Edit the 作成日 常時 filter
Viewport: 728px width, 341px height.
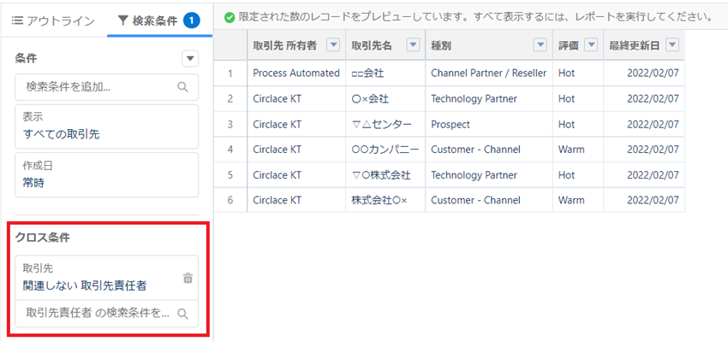(x=107, y=175)
